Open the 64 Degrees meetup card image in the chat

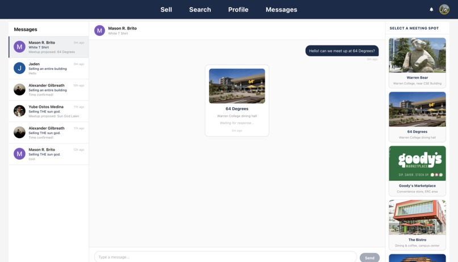[237, 86]
